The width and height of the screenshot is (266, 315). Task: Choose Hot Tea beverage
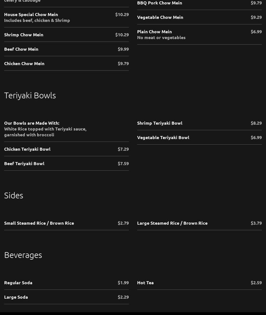click(x=145, y=283)
